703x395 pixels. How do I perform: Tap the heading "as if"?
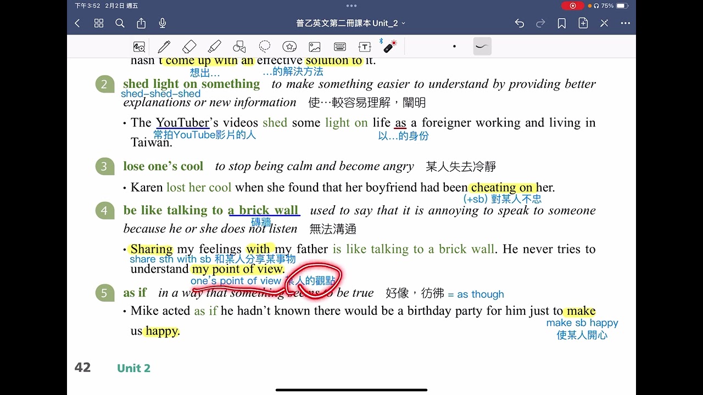[x=135, y=293]
